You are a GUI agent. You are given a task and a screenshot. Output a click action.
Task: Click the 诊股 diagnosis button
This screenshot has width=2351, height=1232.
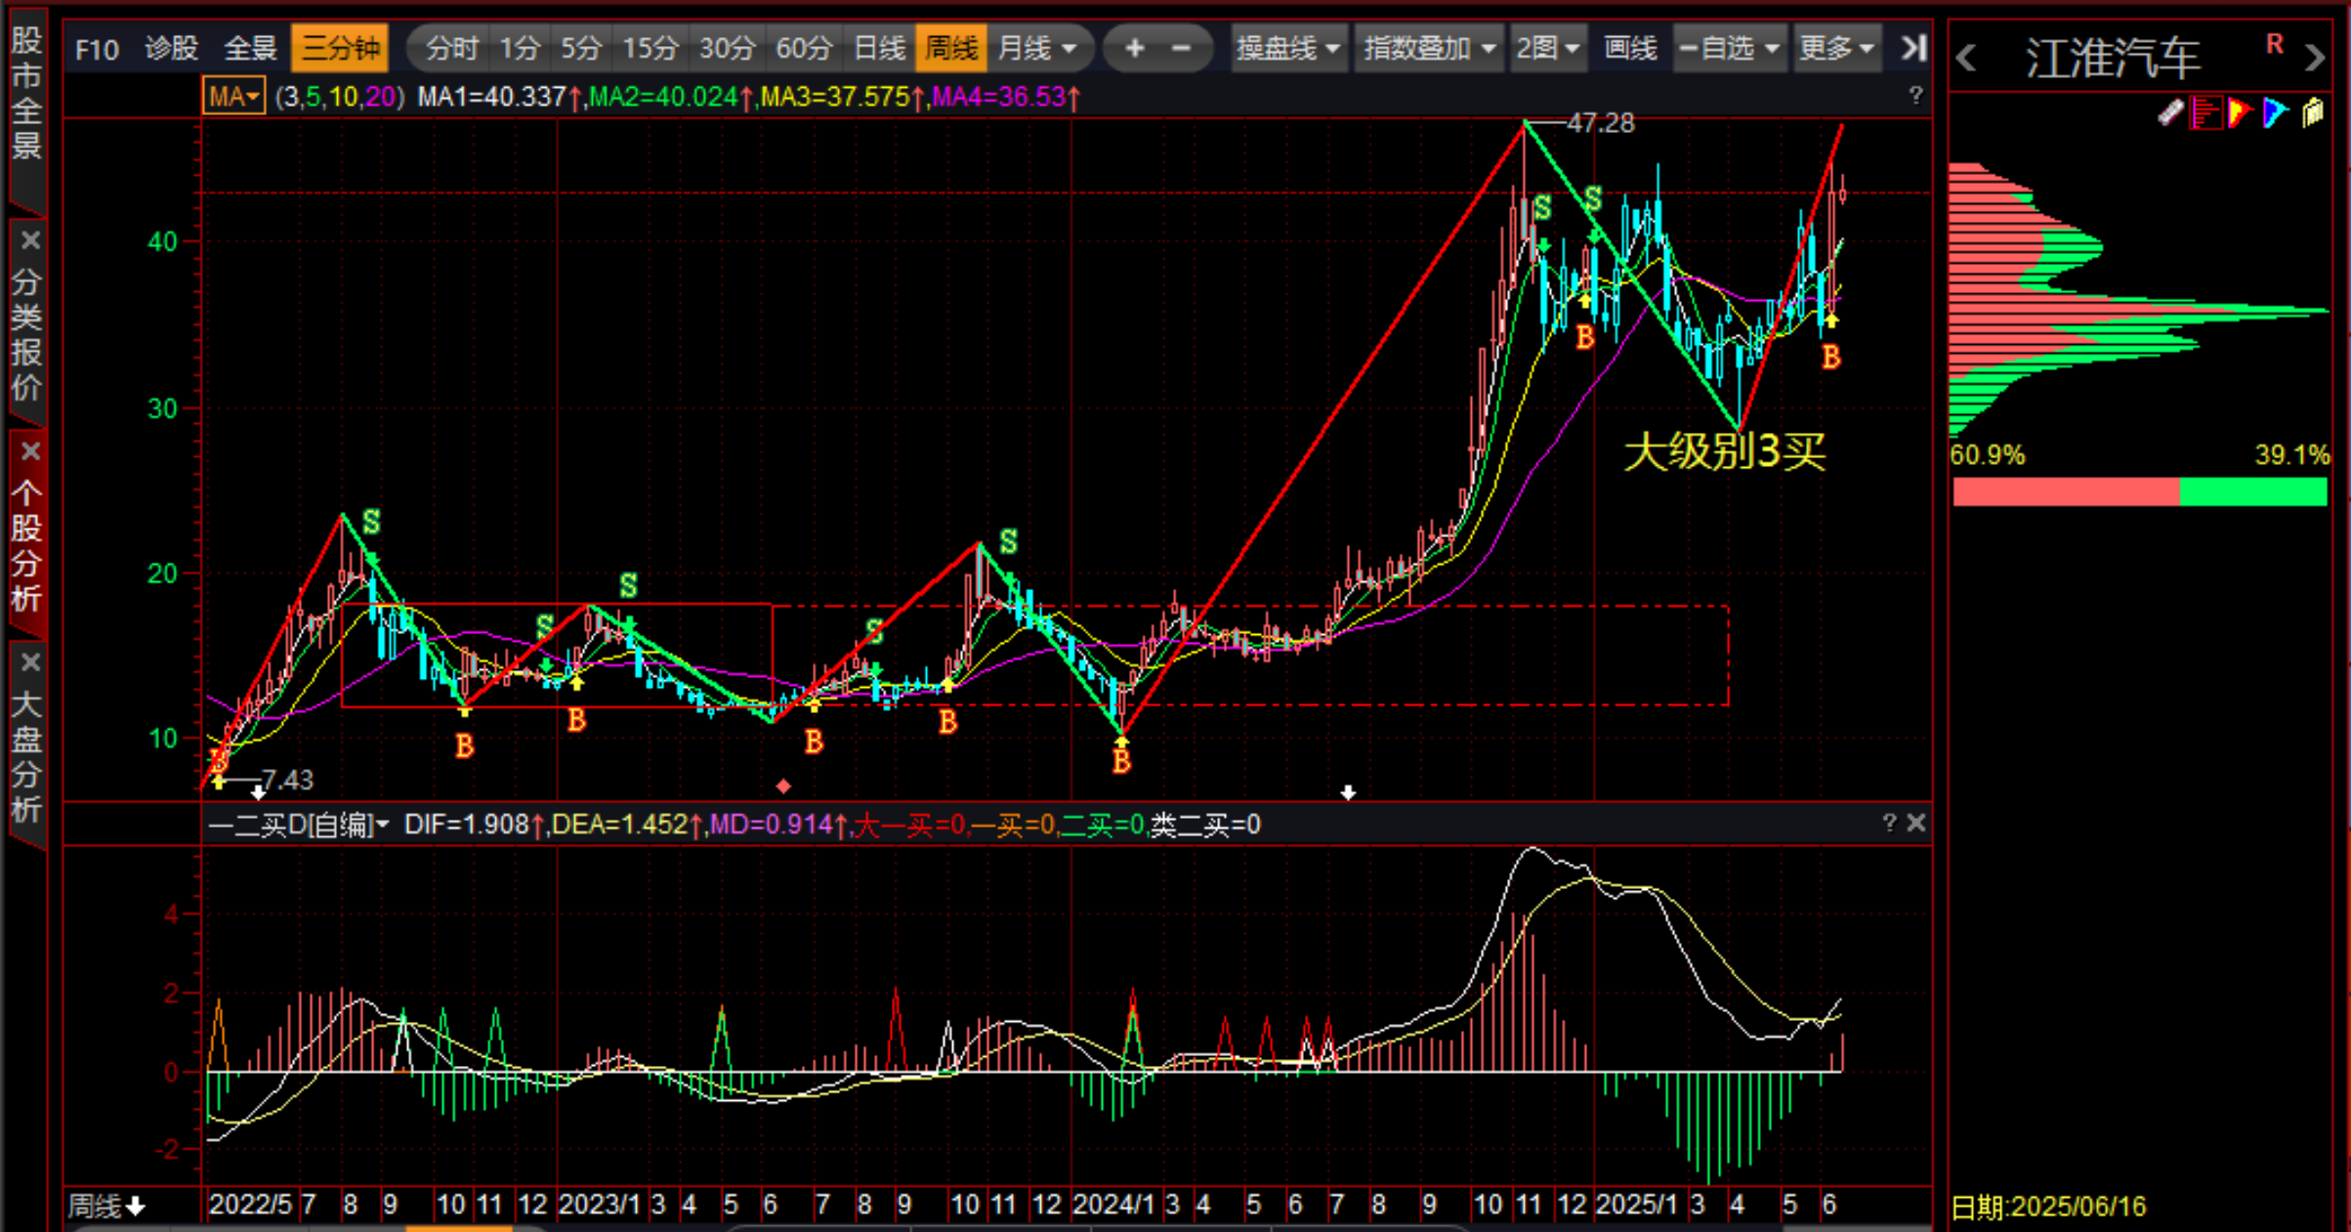point(171,48)
